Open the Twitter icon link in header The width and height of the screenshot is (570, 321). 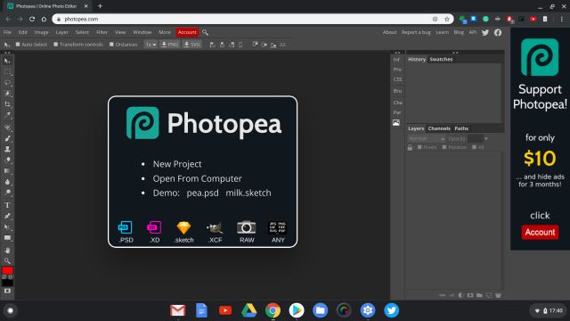(x=485, y=32)
